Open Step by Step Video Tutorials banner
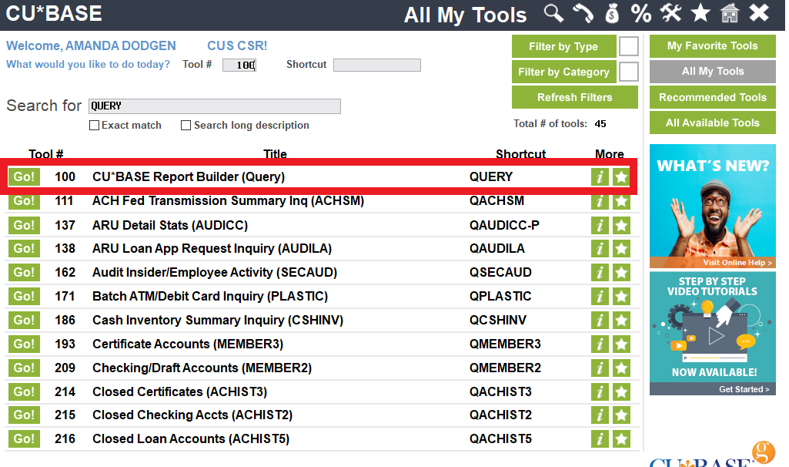Screen dimensions: 789x467 (x=712, y=334)
